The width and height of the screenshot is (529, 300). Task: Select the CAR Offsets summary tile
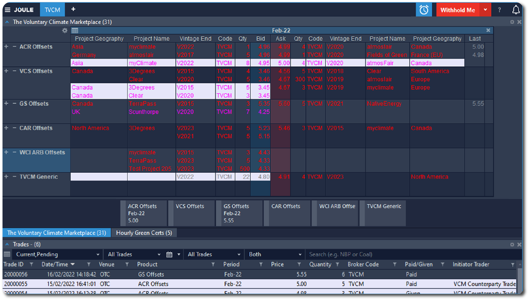click(x=287, y=213)
